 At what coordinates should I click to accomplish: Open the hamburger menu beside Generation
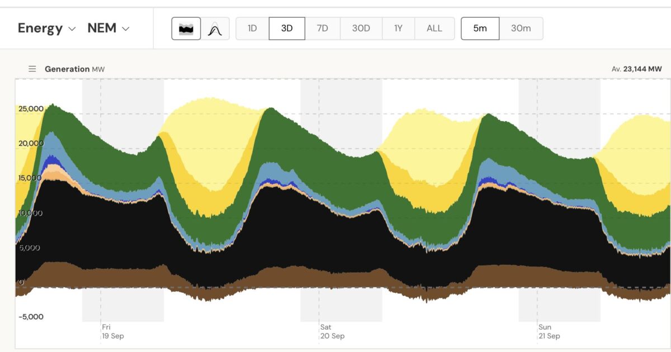click(x=32, y=69)
